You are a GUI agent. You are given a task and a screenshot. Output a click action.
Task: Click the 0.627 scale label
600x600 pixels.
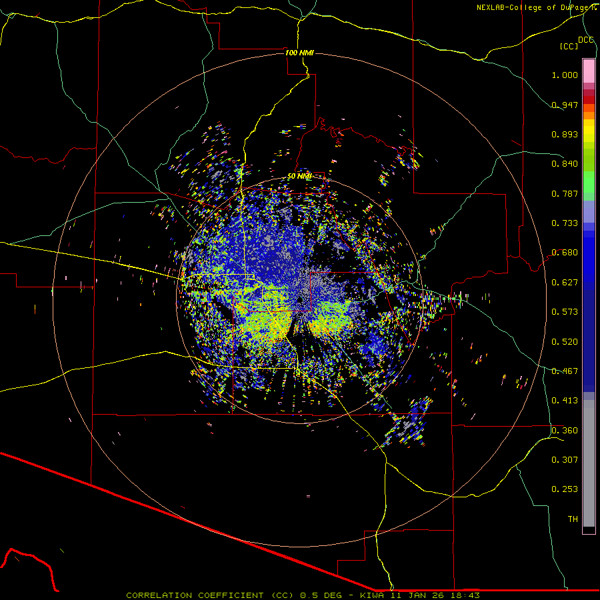point(565,283)
